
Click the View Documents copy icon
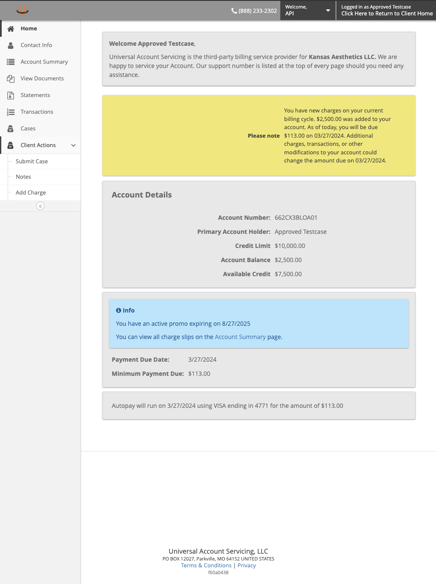[x=11, y=79]
